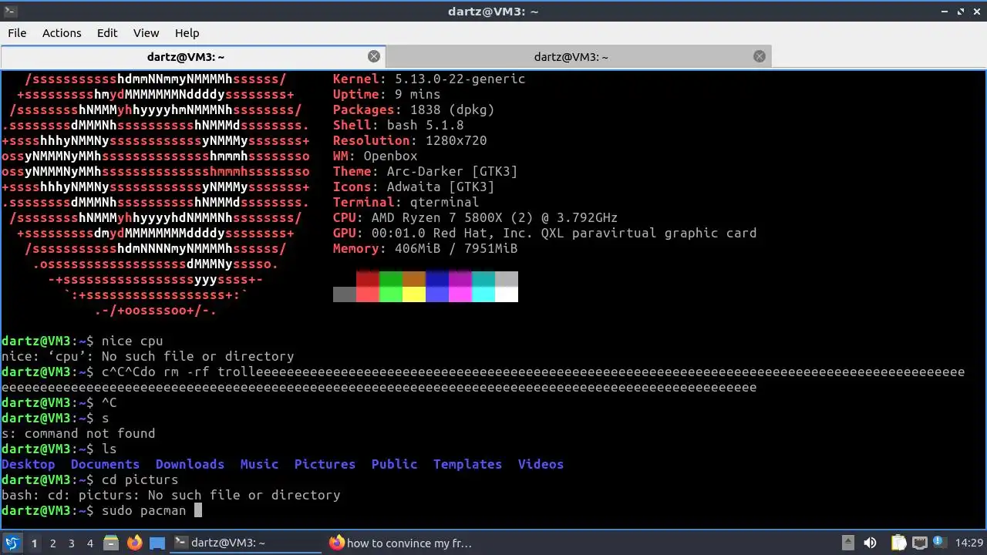
Task: Launch the file manager from the panel
Action: tap(111, 543)
